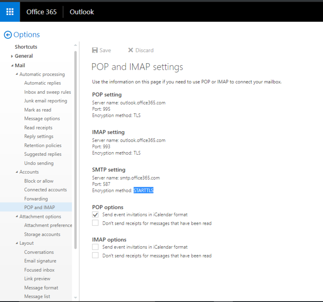323x302 pixels.
Task: Click the sidebar vertical scrollbar
Action: (x=75, y=149)
